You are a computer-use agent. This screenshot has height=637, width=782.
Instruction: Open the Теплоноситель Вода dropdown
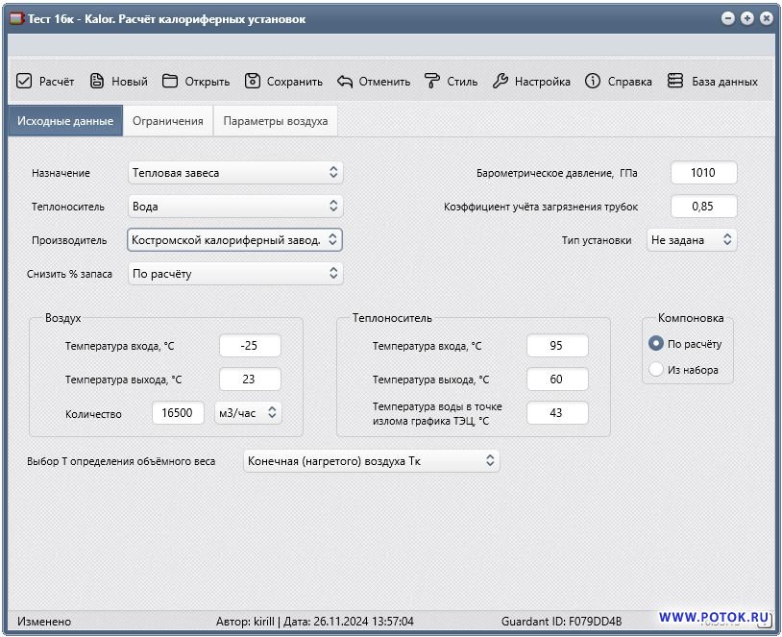(235, 207)
